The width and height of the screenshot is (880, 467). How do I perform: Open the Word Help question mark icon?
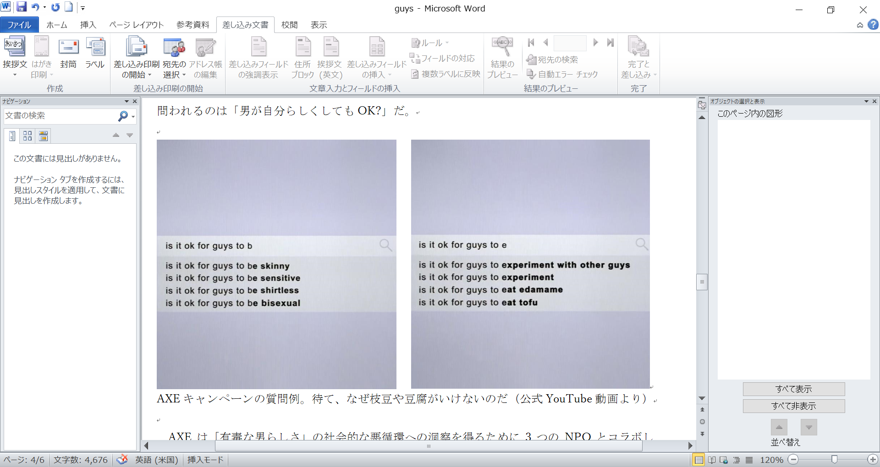[x=873, y=25]
